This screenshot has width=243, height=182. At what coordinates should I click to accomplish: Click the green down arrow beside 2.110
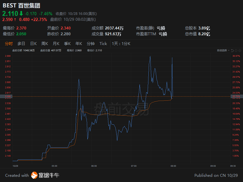[21, 14]
